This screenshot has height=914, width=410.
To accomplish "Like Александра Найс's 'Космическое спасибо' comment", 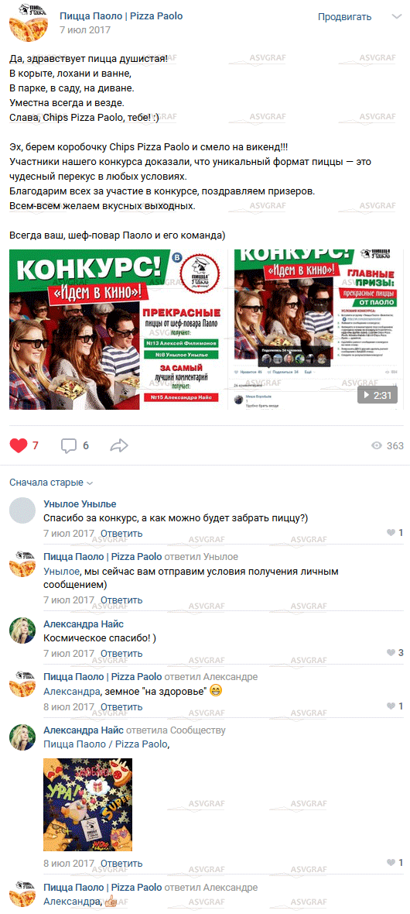I will coord(391,653).
